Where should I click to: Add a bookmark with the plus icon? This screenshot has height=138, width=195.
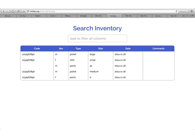(24, 11)
